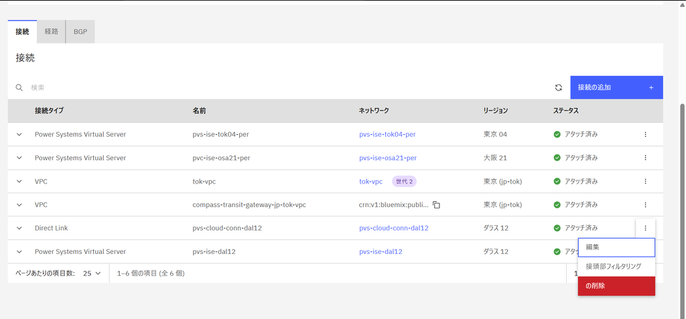Click green status icon for pvs-ise-tok04-per
Screen dimensions: 686x319
pyautogui.click(x=557, y=134)
